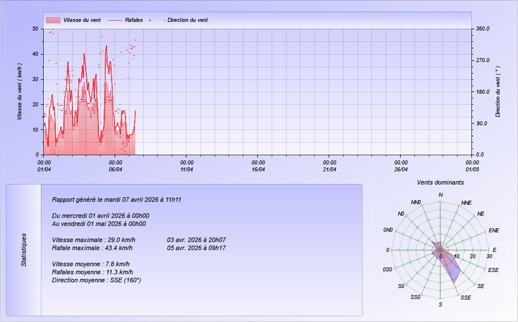Select the 01/05 end date on the time axis

pos(473,169)
